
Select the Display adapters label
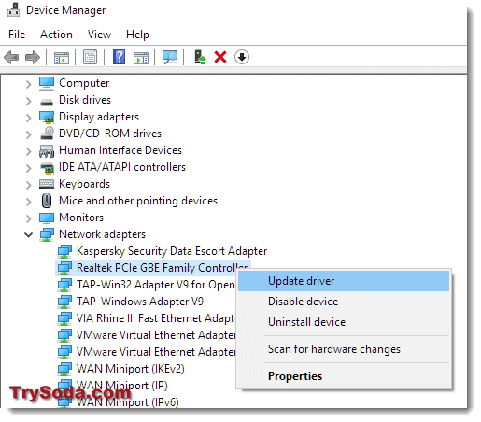pos(99,117)
